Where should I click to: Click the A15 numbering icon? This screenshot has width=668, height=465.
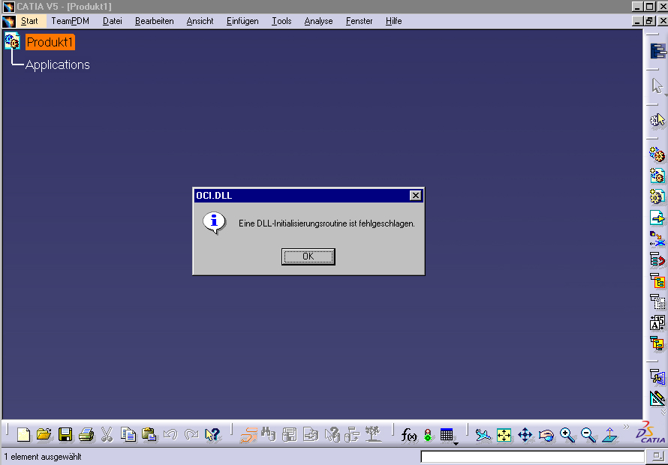tap(657, 322)
